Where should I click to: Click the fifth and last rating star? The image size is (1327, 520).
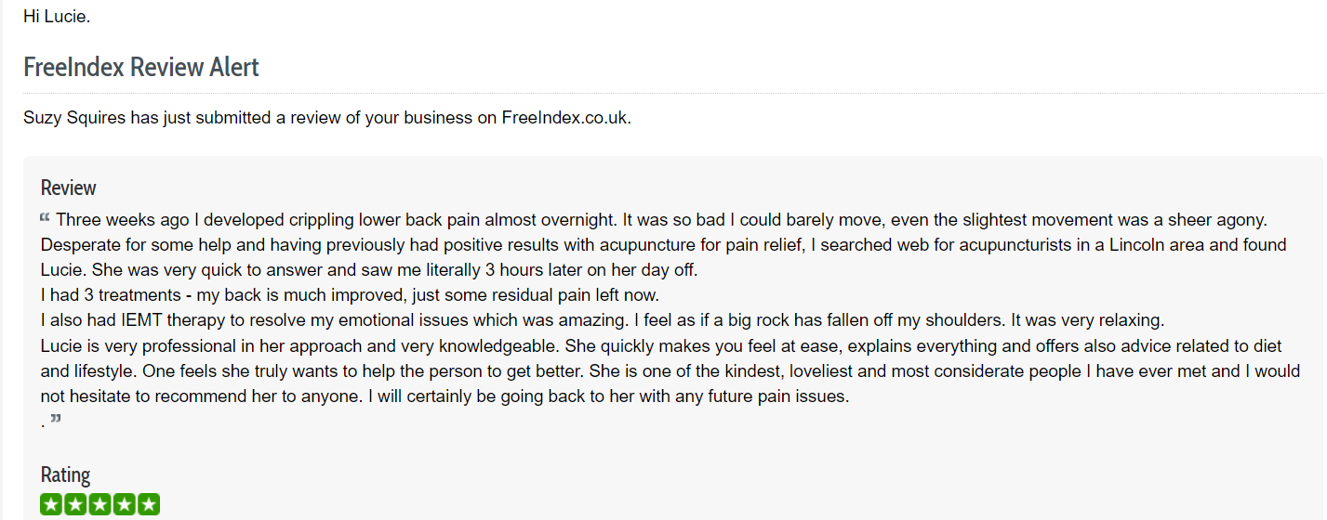tap(149, 504)
